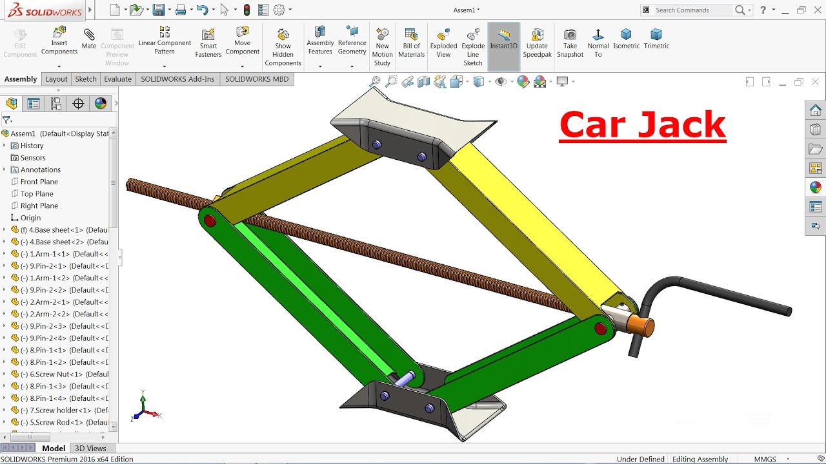
Task: Open the SOLIDWORKS Add-Ins tab
Action: [177, 79]
